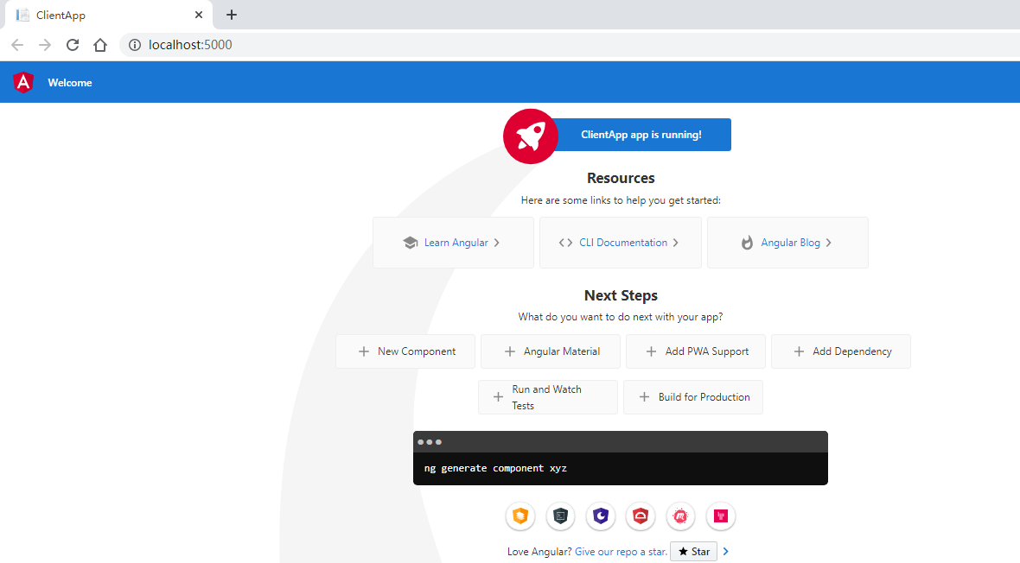Open the Learn Angular card
Viewport: 1020px width, 563px height.
click(x=454, y=243)
